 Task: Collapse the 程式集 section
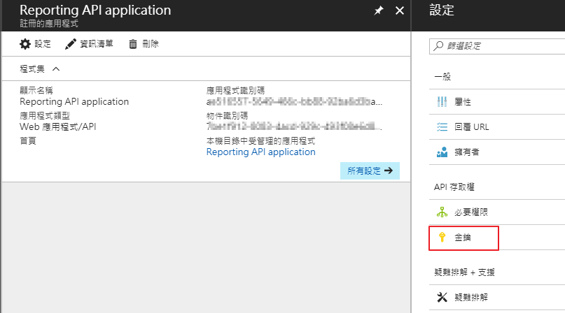56,68
